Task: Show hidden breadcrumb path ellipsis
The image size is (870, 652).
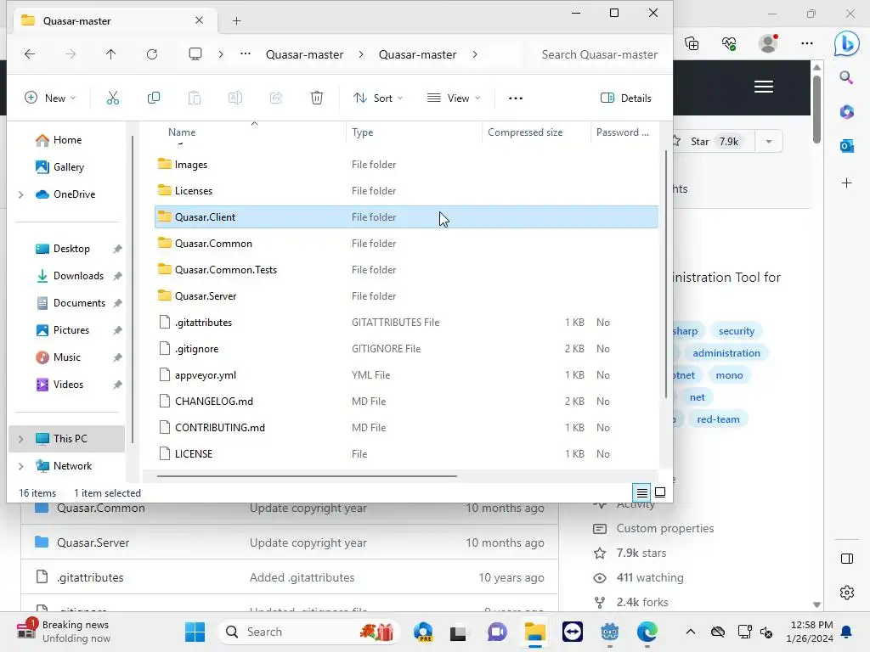Action: coord(246,54)
